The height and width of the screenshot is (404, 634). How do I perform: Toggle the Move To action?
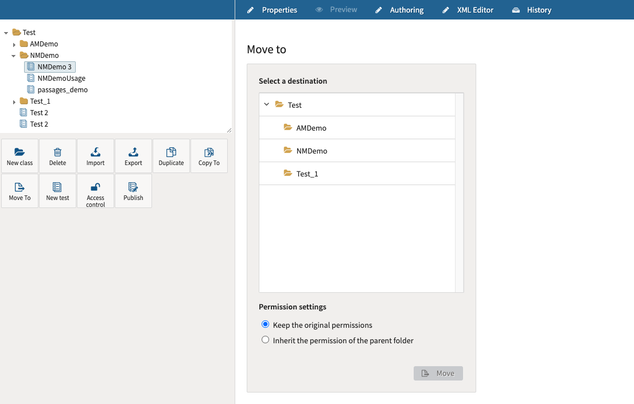click(20, 191)
